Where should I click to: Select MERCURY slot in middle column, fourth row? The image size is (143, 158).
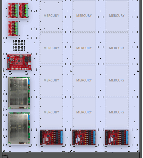pyautogui.click(x=84, y=112)
